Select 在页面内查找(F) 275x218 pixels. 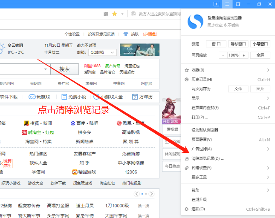point(228,108)
